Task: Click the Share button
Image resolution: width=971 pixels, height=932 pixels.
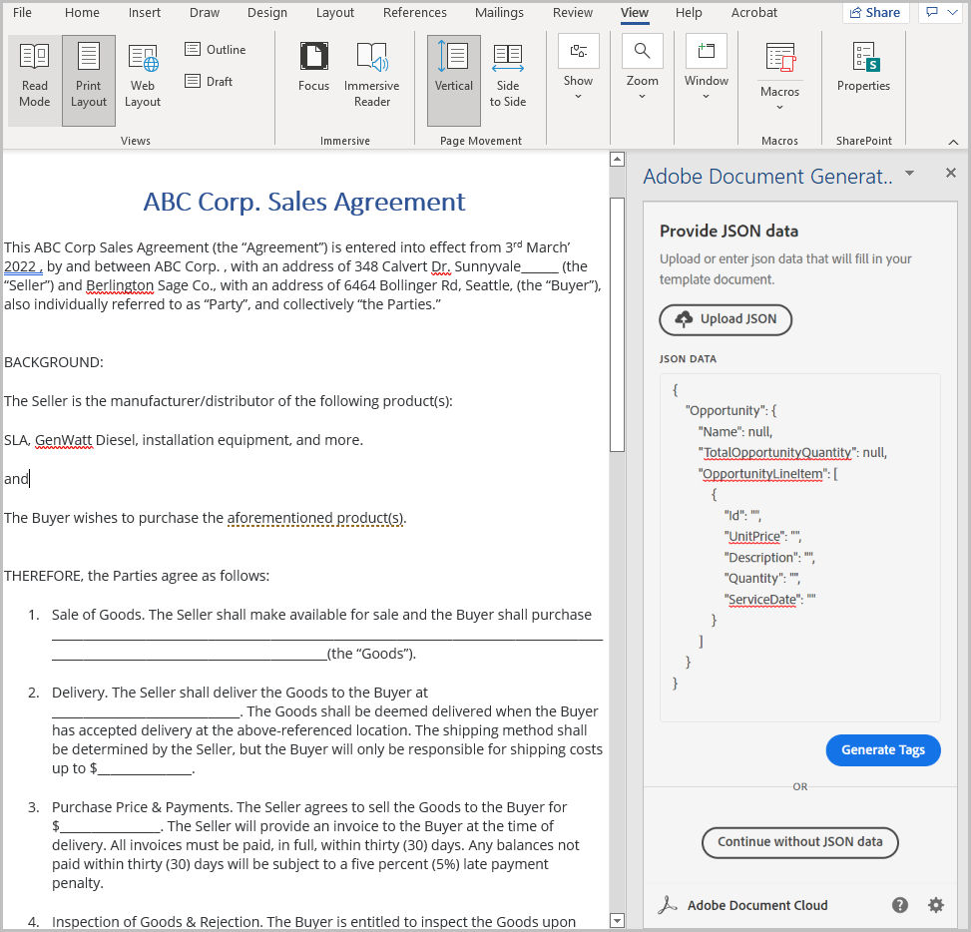Action: (x=875, y=12)
